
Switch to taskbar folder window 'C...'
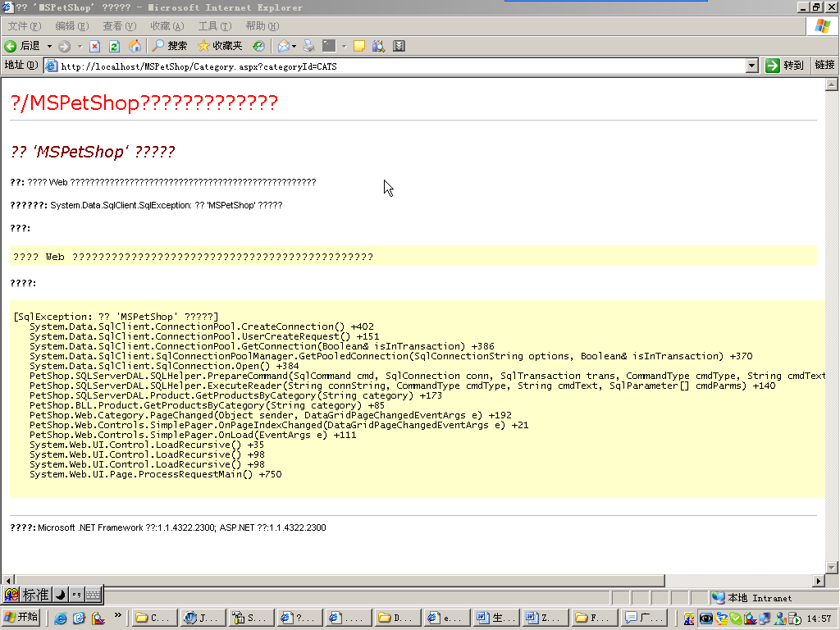pyautogui.click(x=153, y=618)
